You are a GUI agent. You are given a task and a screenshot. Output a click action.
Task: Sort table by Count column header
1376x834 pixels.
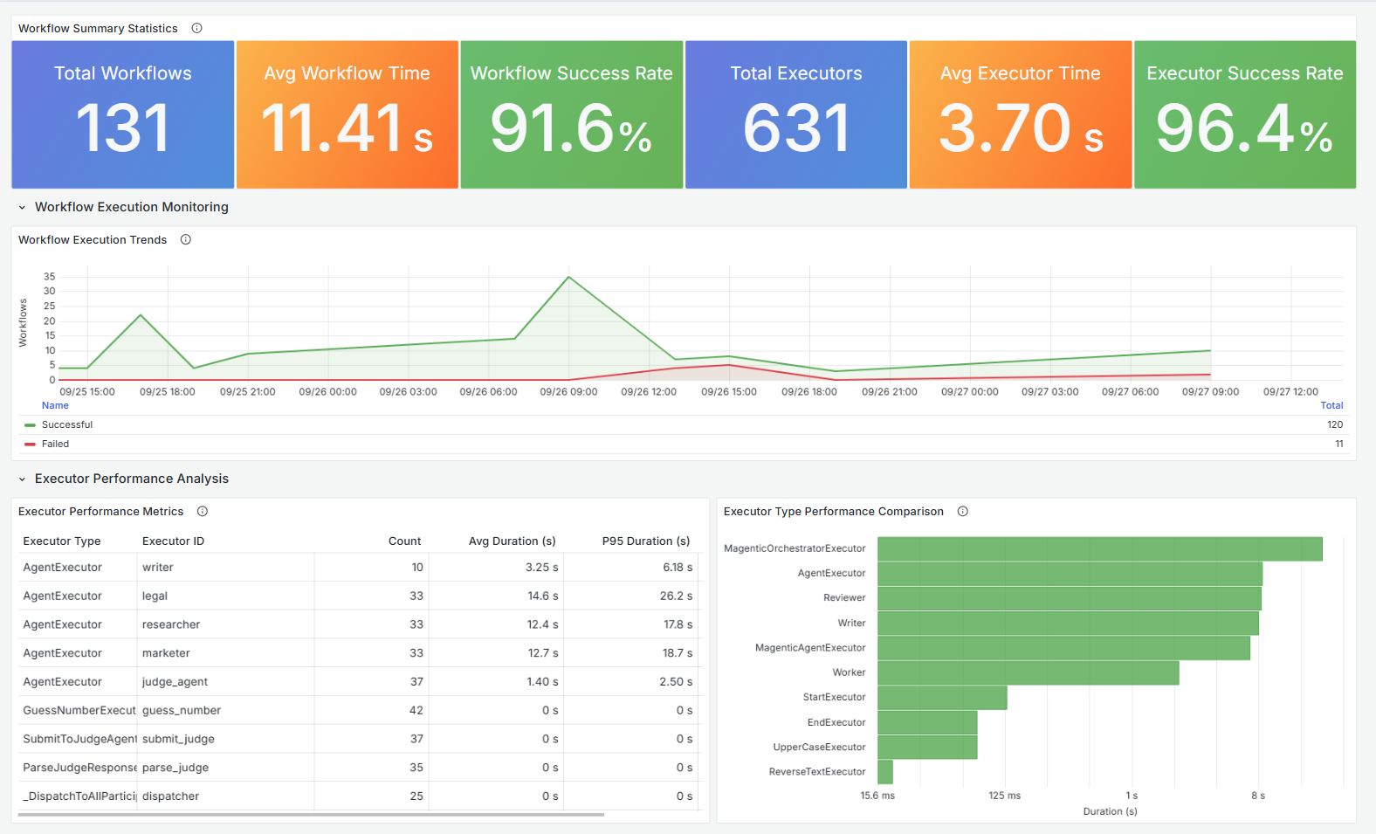coord(404,541)
